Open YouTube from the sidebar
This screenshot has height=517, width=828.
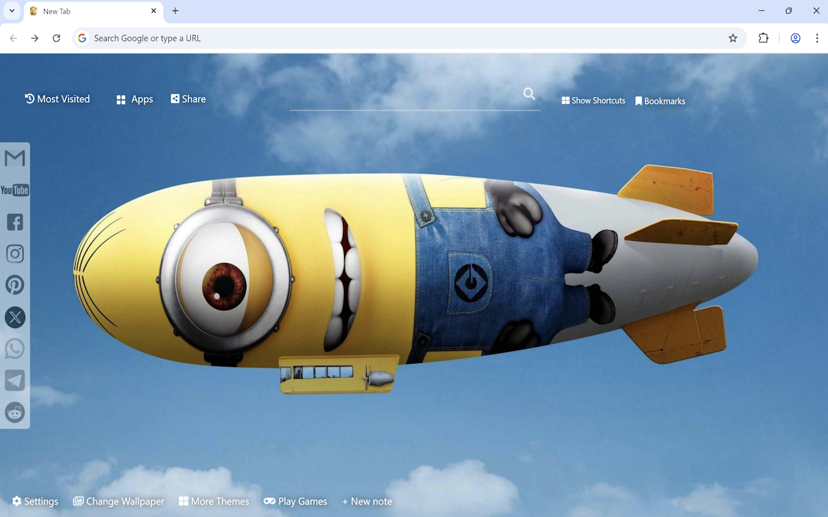point(14,190)
